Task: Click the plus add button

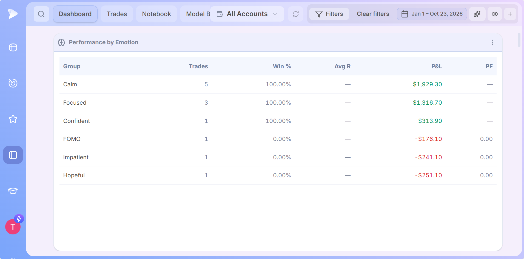Action: (x=510, y=14)
